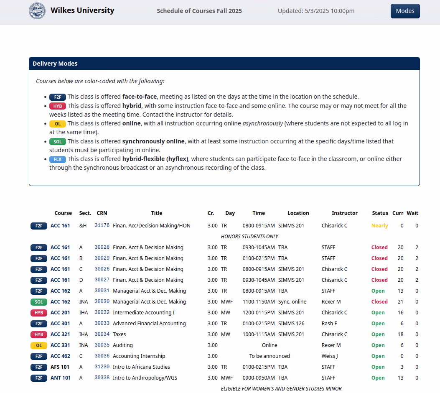Click the ACC 462 course code

click(60, 356)
